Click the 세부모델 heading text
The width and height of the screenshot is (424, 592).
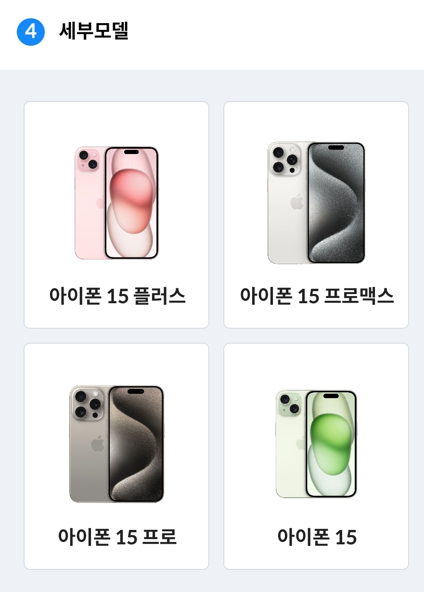coord(93,32)
